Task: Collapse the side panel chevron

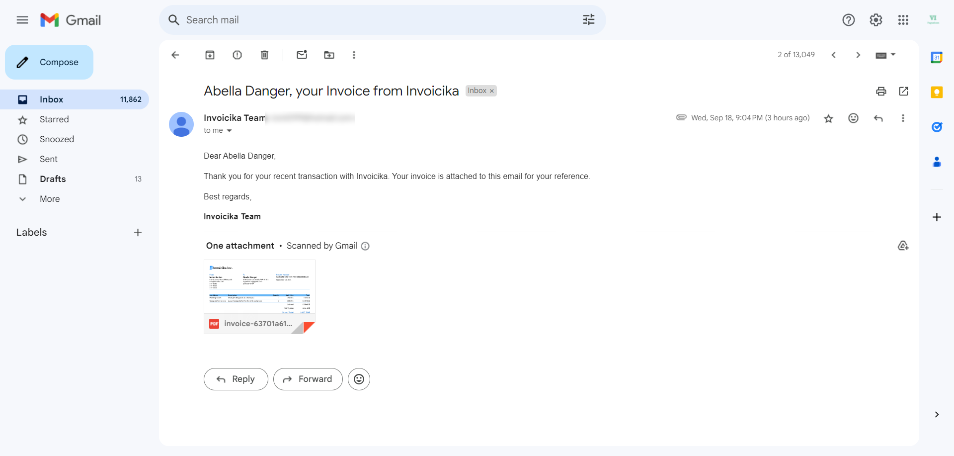Action: (937, 415)
